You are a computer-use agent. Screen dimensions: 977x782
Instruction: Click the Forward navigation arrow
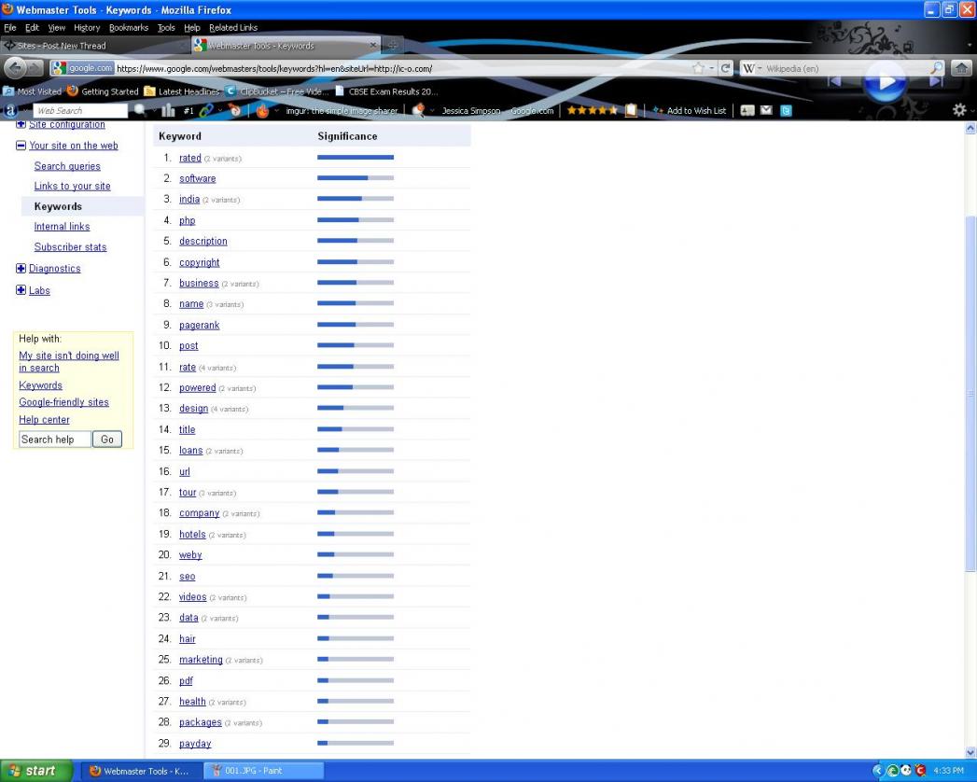coord(35,68)
